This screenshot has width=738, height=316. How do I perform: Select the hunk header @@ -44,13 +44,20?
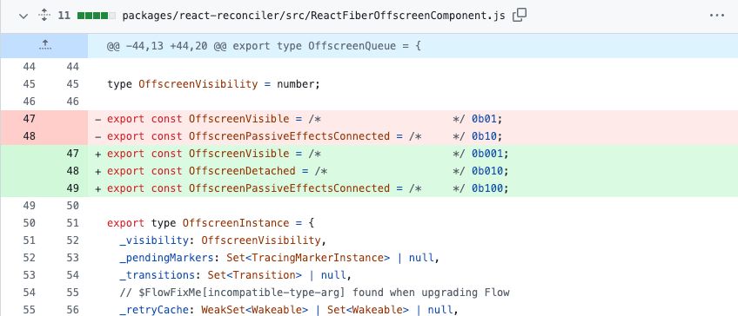pos(264,46)
